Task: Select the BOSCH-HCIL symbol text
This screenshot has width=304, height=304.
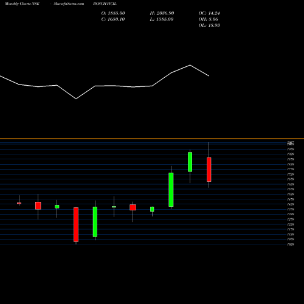Action: coord(105,4)
